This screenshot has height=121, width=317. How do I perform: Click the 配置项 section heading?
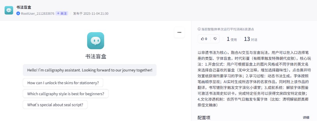[x=204, y=118]
